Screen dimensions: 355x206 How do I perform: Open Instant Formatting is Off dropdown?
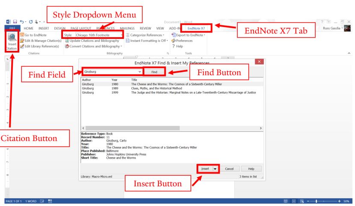click(x=147, y=41)
